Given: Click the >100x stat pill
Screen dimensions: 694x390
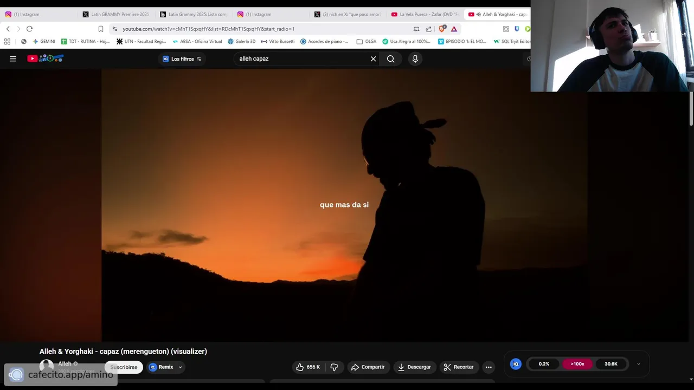Looking at the screenshot, I should coord(577,364).
